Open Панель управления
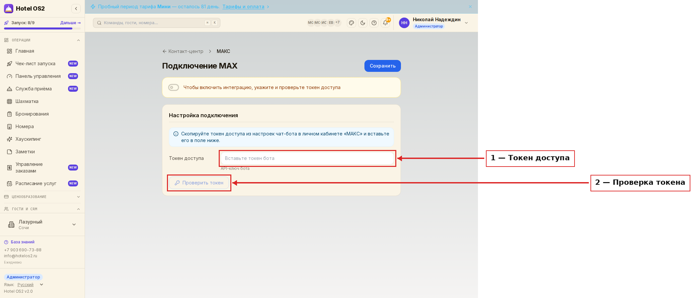 (42, 76)
